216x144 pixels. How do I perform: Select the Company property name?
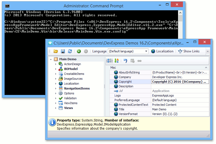pyautogui.click(x=125, y=77)
